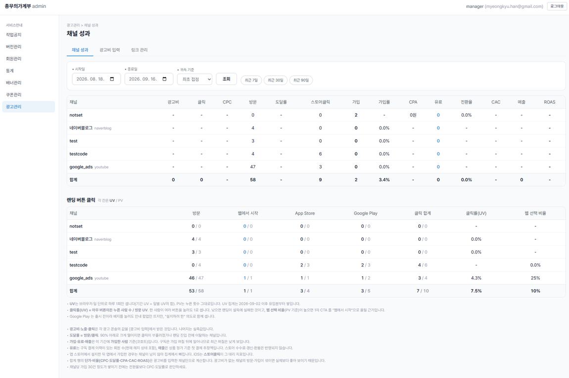Screen dimensions: 569x378
Task: Open 작업공지 in the sidebar
Action: point(14,35)
